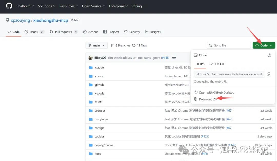Expand the main branch dropdown
Viewport: 277px width, 161px height.
[x=96, y=45]
